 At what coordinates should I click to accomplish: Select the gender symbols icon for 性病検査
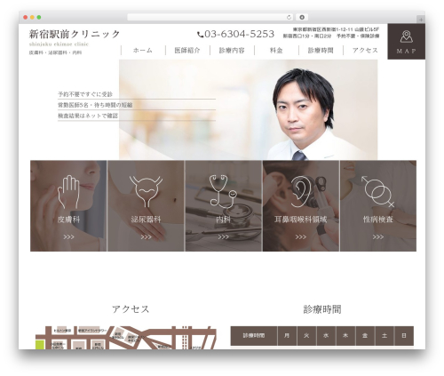point(378,191)
